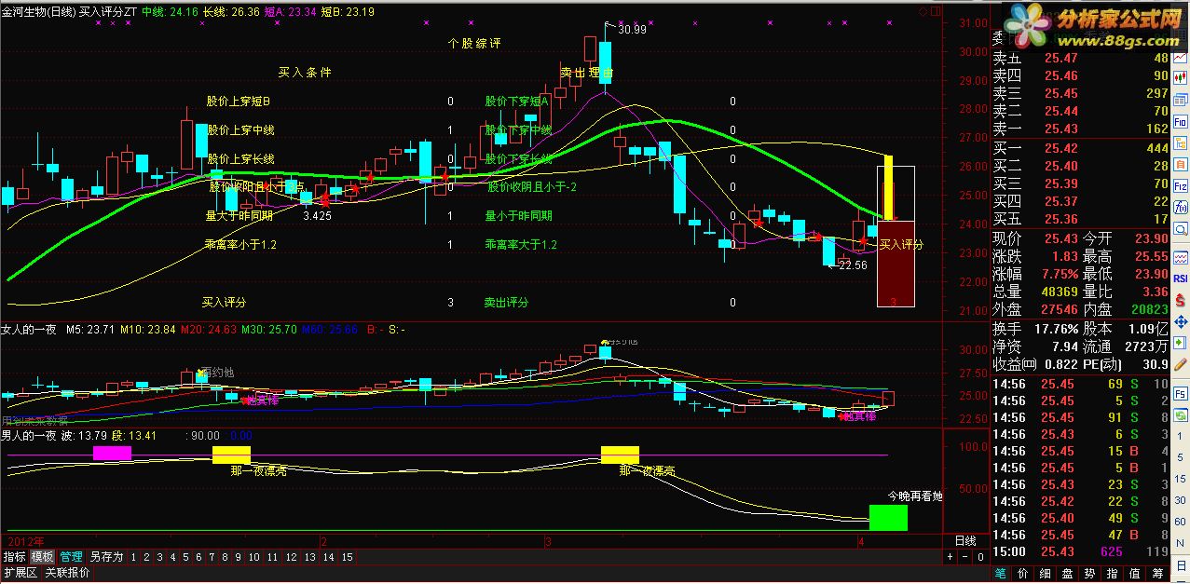Click the 2012年 timeline label

point(25,540)
